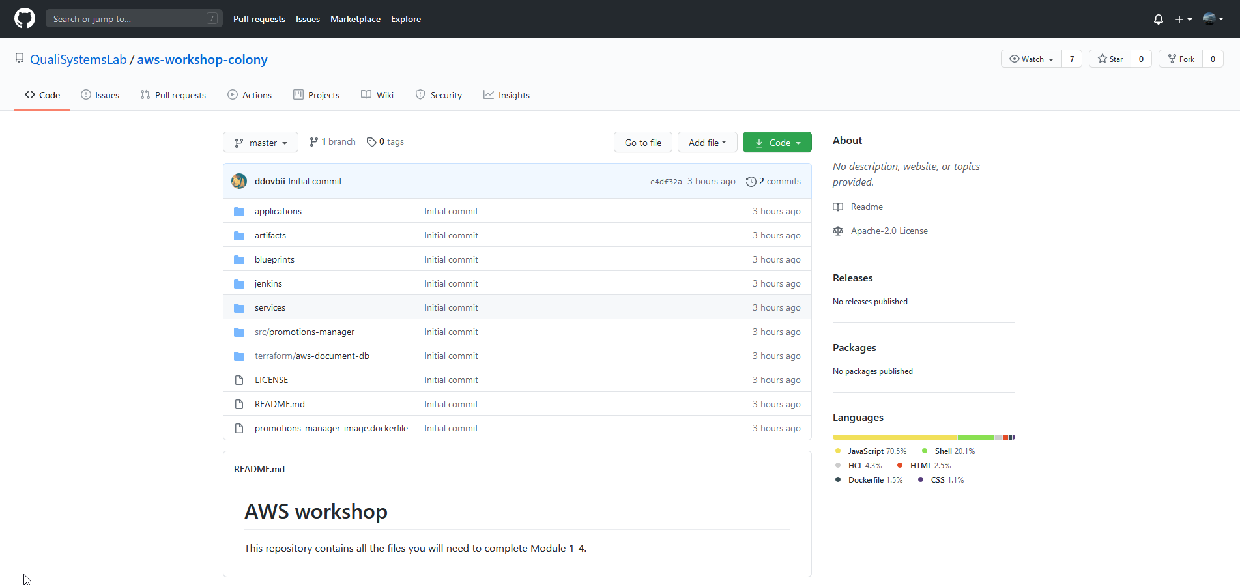Click the star count 0
The image size is (1240, 585).
[x=1141, y=59]
